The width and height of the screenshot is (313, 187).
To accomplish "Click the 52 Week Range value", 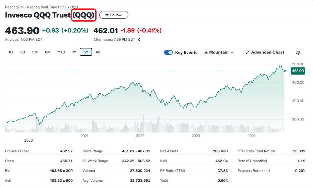I will pyautogui.click(x=136, y=161).
